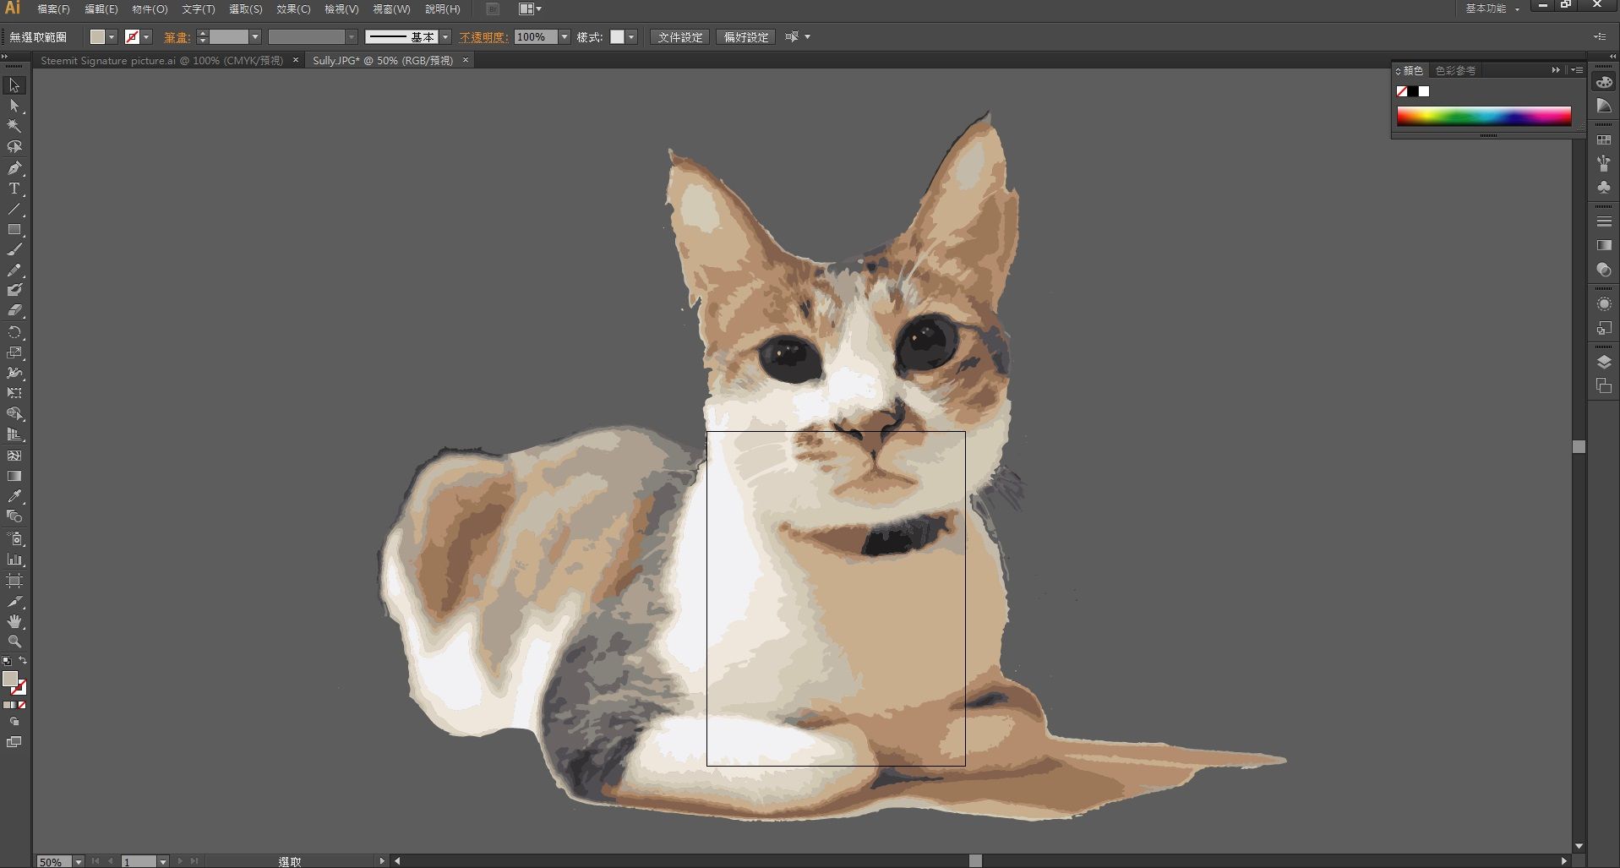The height and width of the screenshot is (868, 1620).
Task: Open the Layers panel icon
Action: coord(1604,362)
